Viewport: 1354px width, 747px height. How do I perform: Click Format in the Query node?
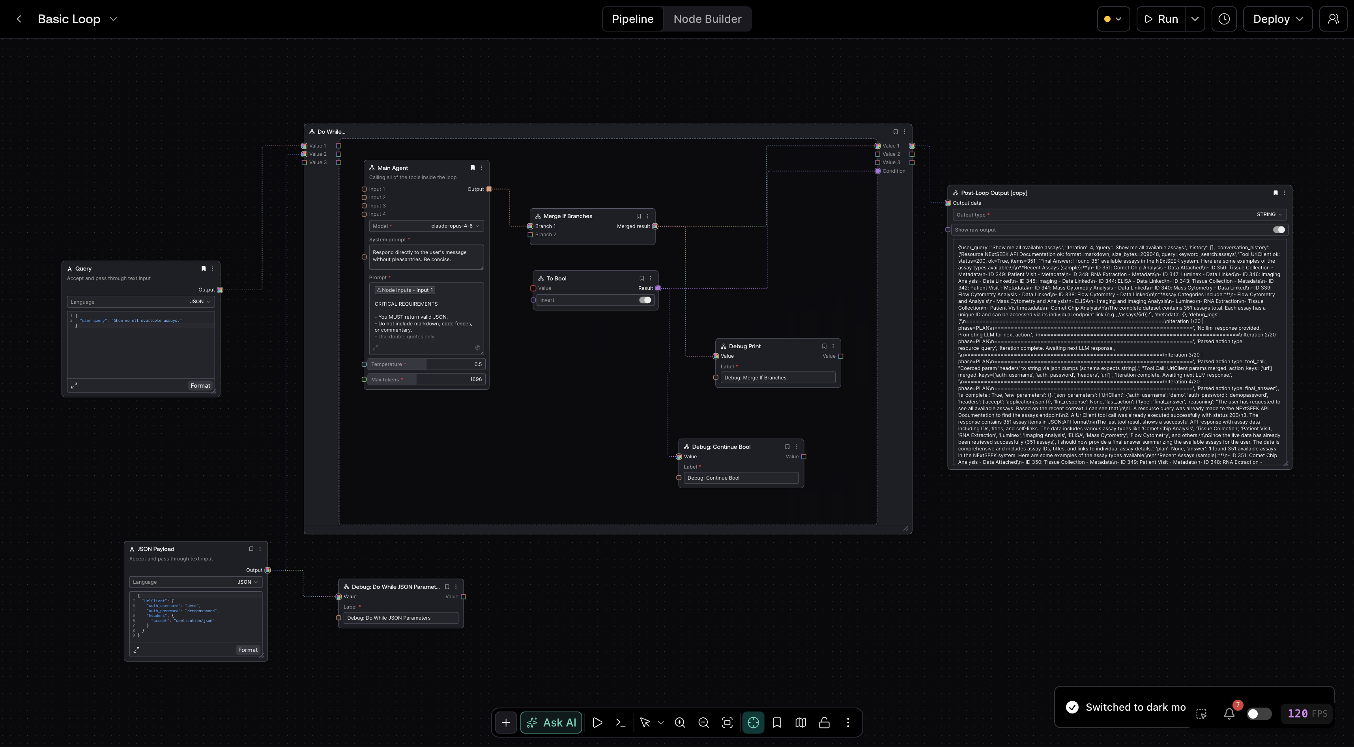[200, 386]
